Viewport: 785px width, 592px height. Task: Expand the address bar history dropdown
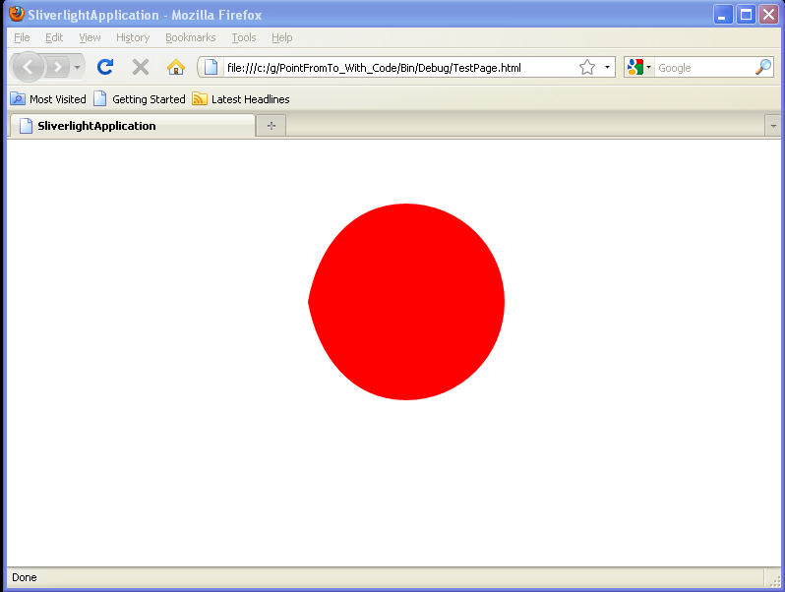(x=607, y=67)
